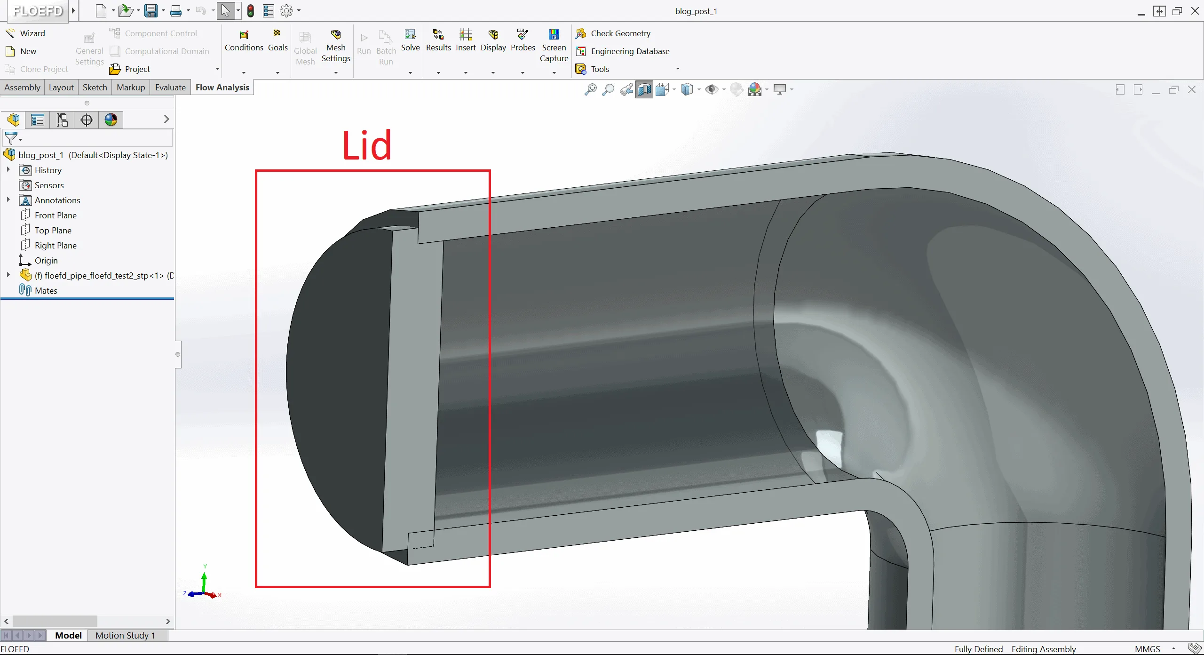
Task: Select Mates in the tree
Action: click(x=46, y=290)
